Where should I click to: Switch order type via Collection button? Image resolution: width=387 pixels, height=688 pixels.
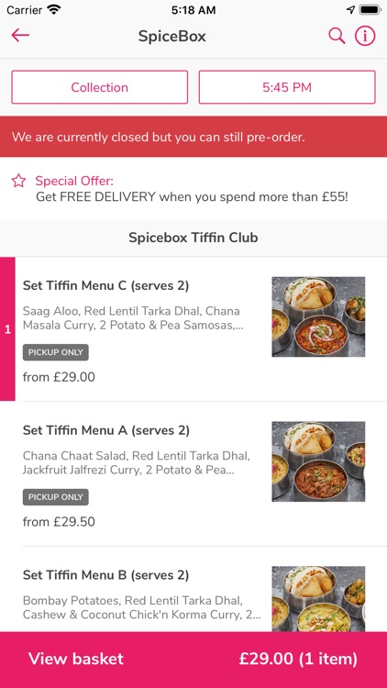[x=100, y=87]
